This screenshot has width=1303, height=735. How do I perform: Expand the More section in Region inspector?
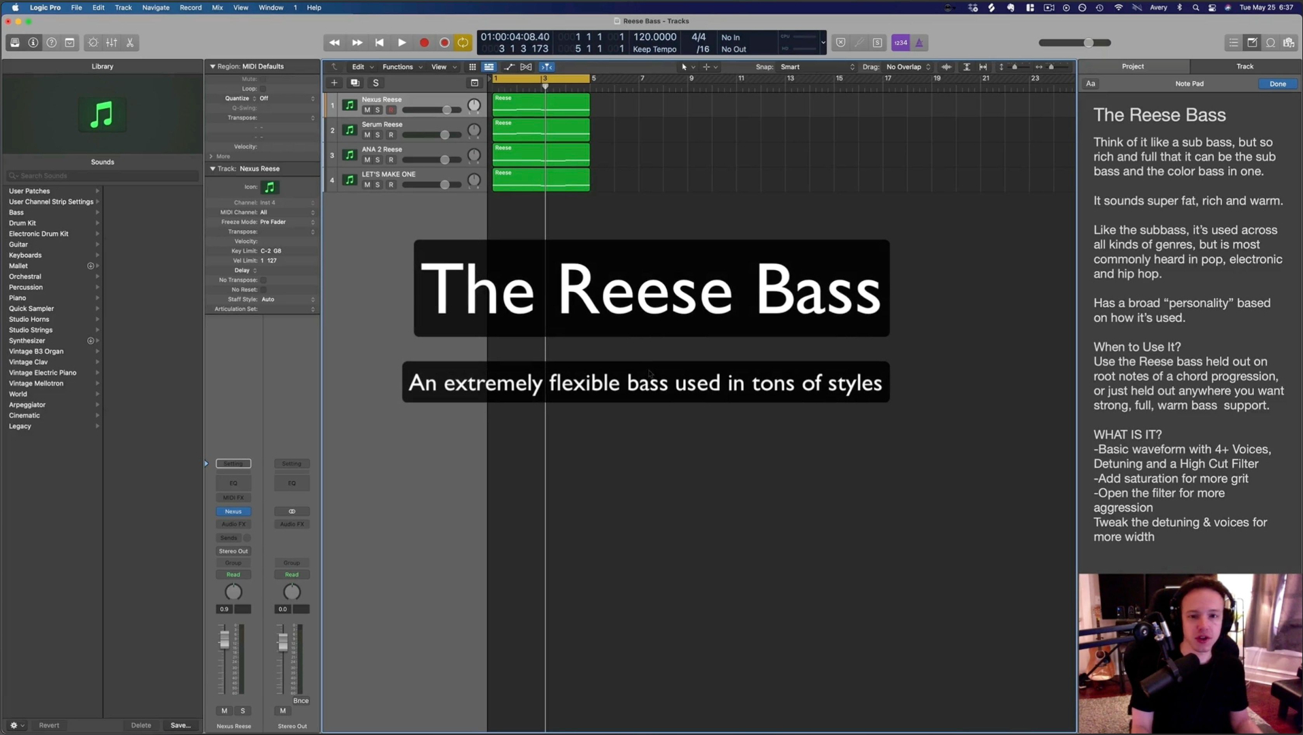tap(212, 157)
